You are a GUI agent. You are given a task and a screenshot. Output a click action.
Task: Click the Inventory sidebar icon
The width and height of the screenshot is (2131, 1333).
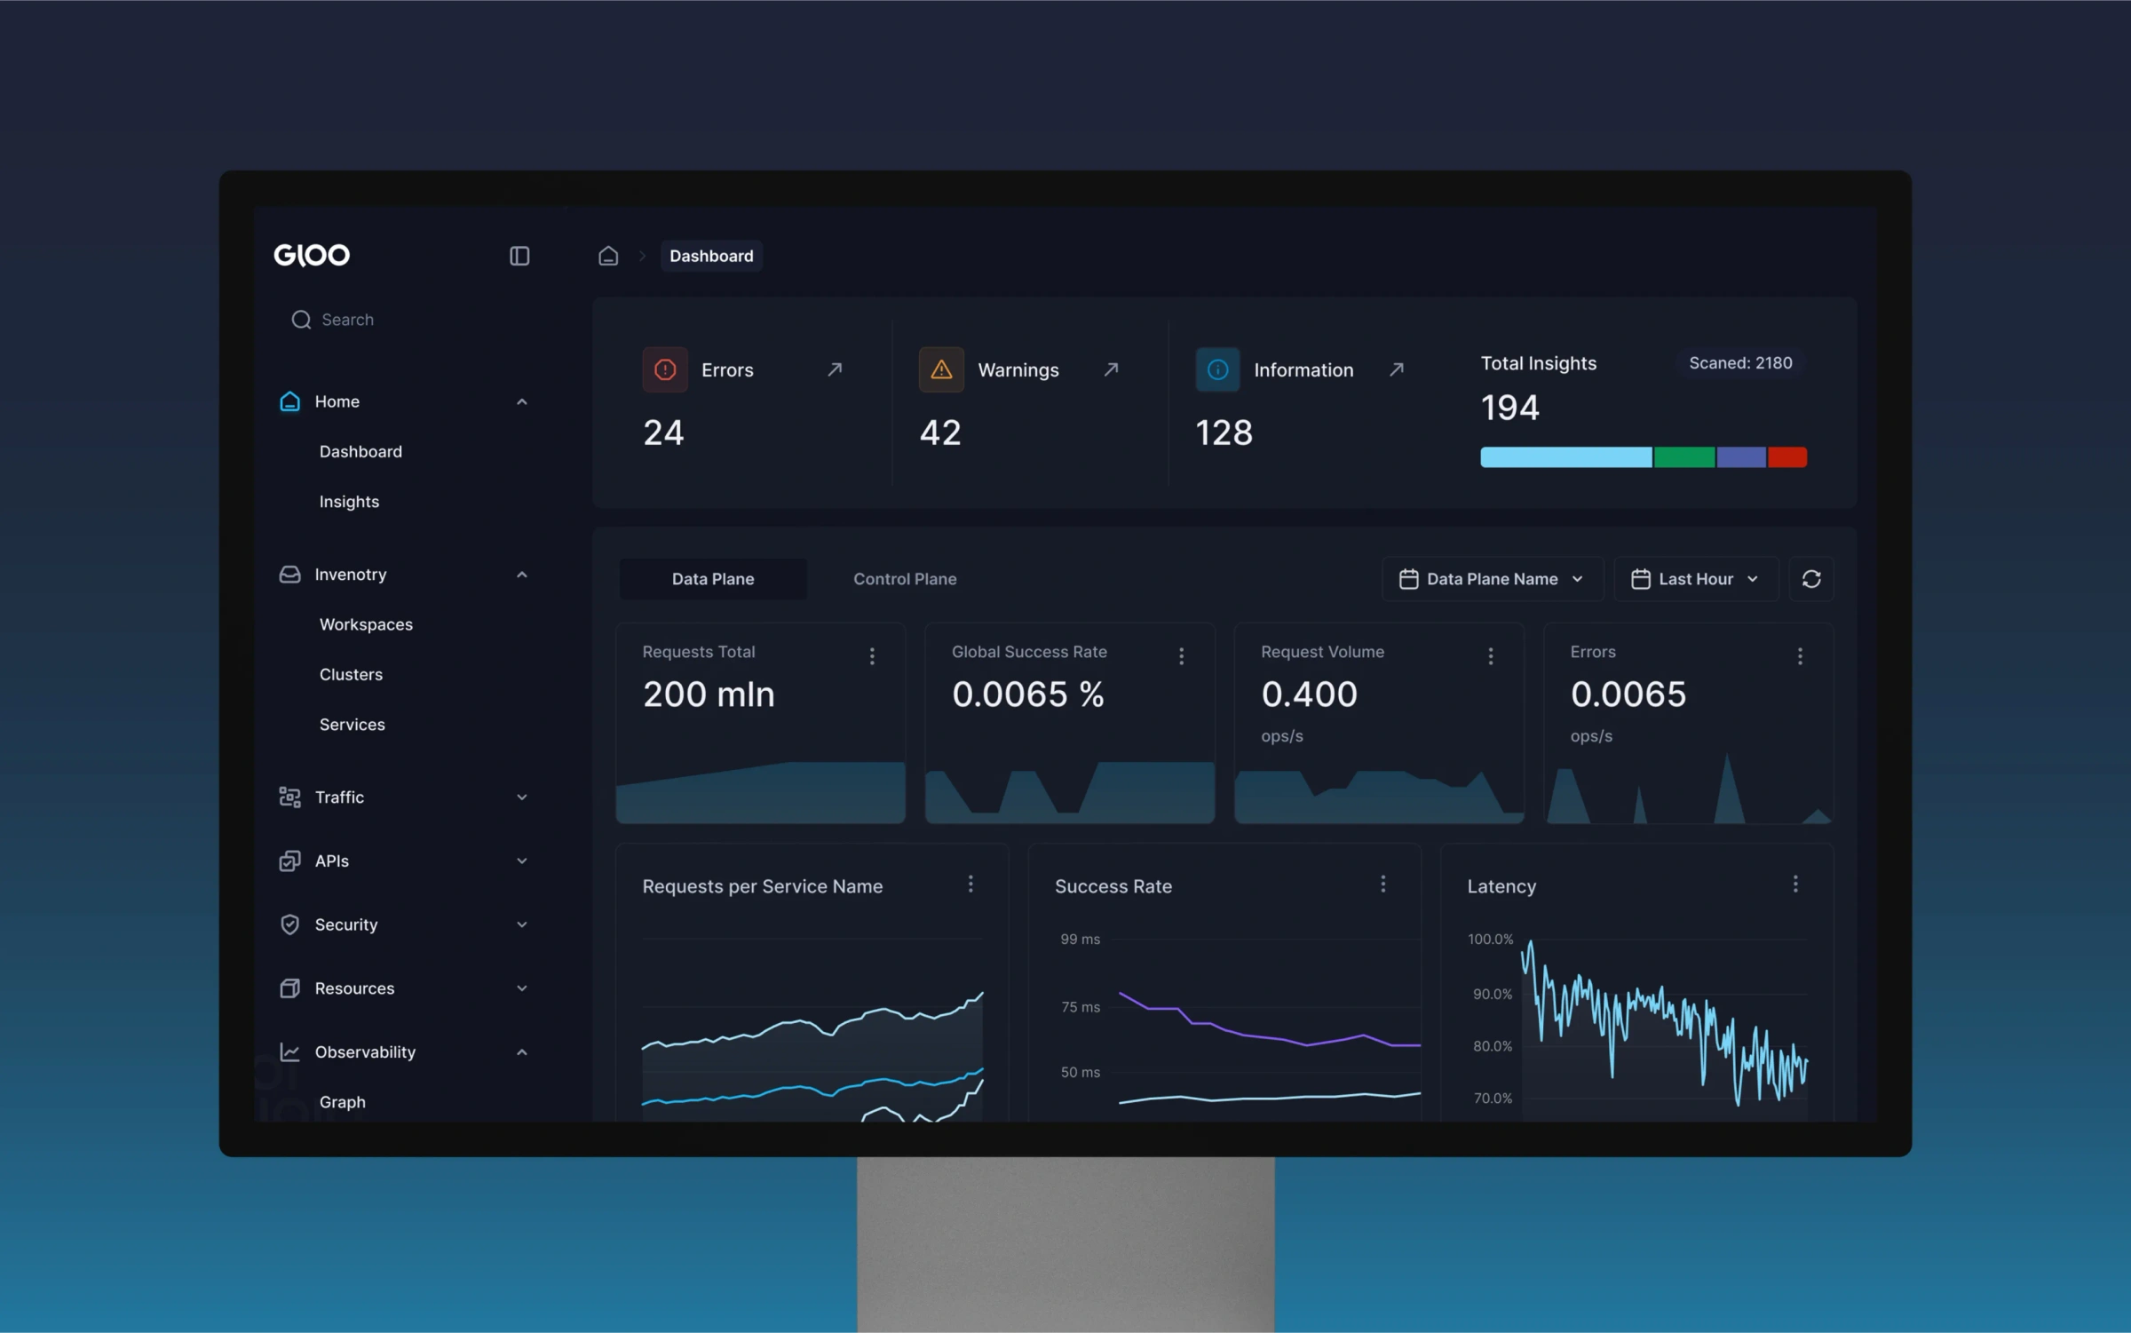click(x=289, y=573)
